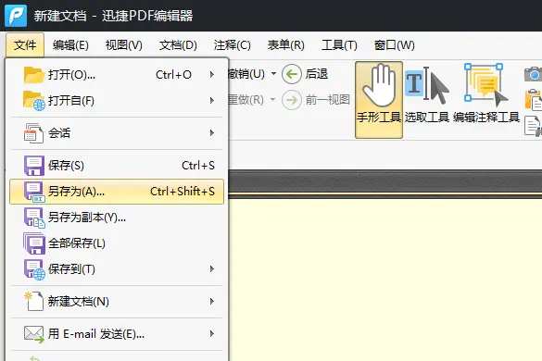Expand the 保存到(T) submenu arrow
Image resolution: width=542 pixels, height=361 pixels.
pyautogui.click(x=212, y=269)
